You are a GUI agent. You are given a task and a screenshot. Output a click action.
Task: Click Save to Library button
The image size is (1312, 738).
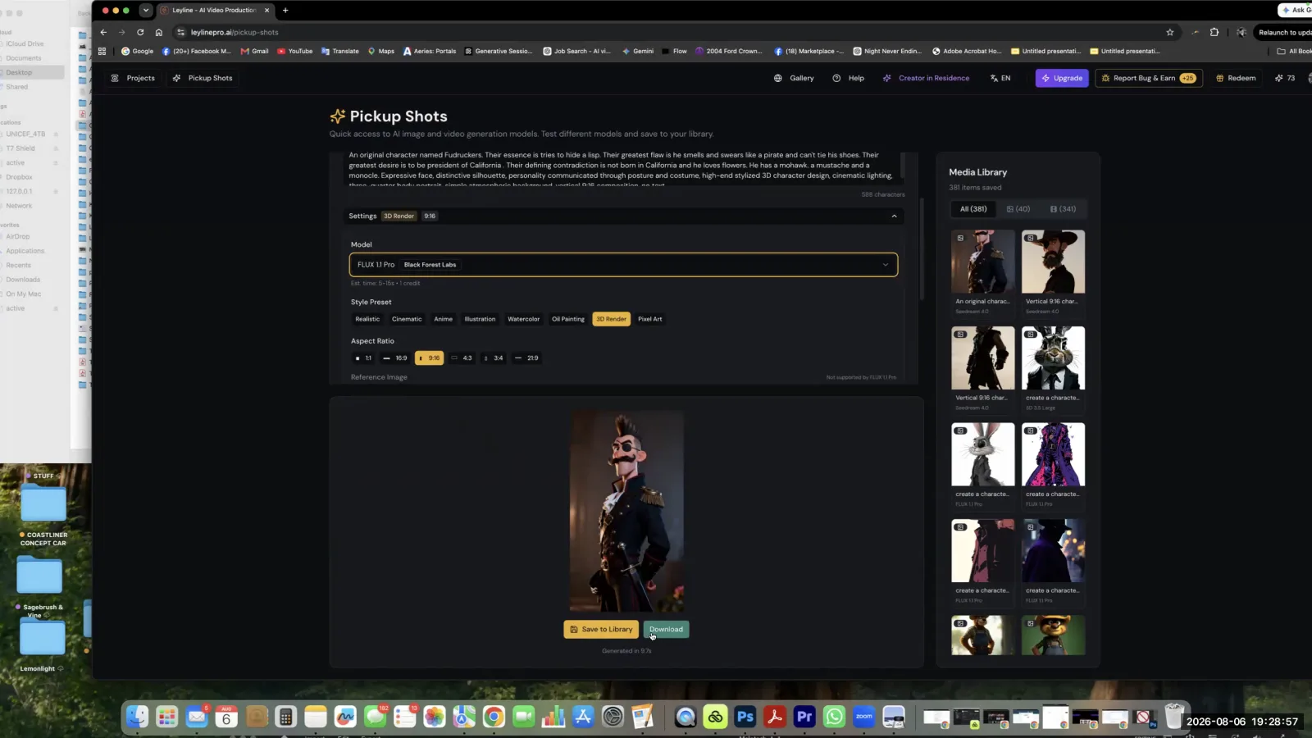(x=602, y=630)
